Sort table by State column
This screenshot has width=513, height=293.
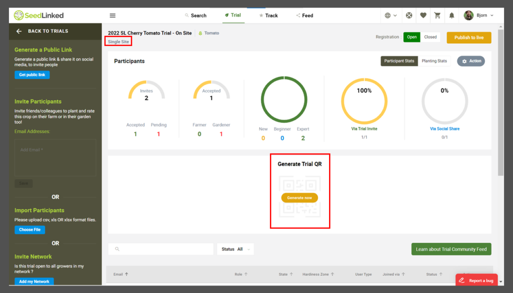click(x=286, y=274)
